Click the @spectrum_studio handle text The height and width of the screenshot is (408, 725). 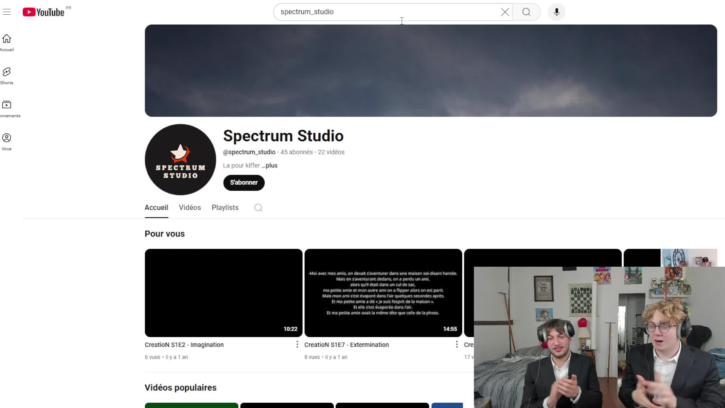249,152
